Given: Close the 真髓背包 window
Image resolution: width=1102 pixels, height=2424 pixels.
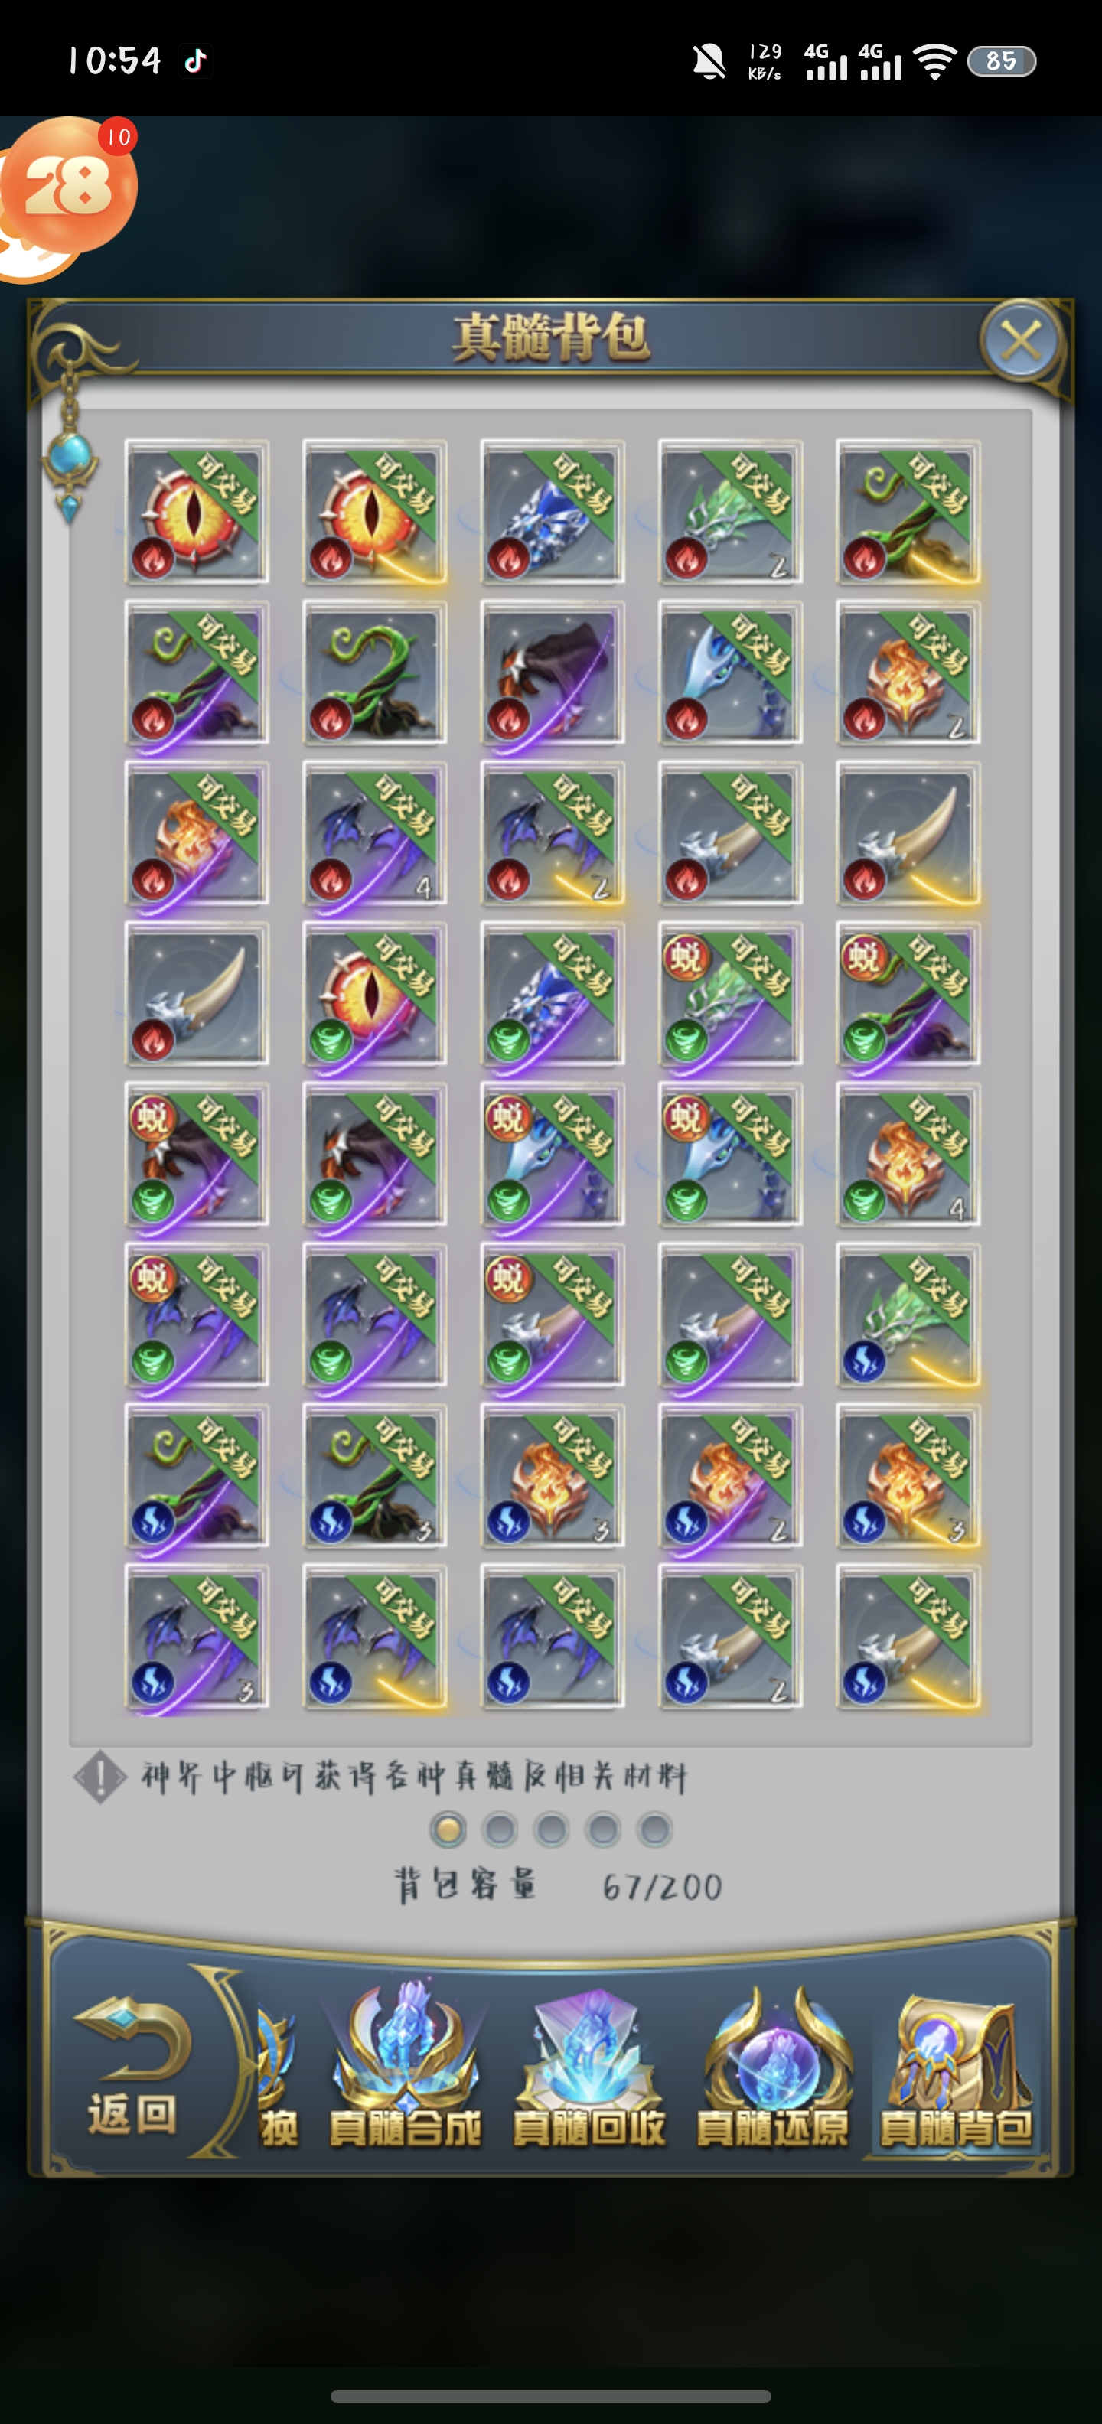Looking at the screenshot, I should click(x=1021, y=340).
